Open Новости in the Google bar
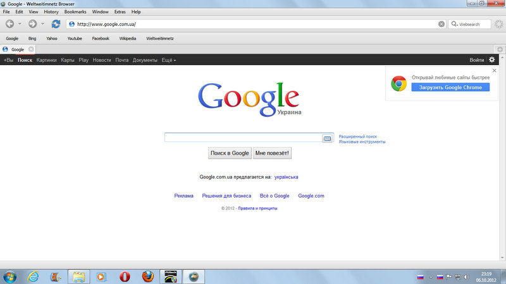Viewport: 506px width, 284px height. tap(102, 60)
